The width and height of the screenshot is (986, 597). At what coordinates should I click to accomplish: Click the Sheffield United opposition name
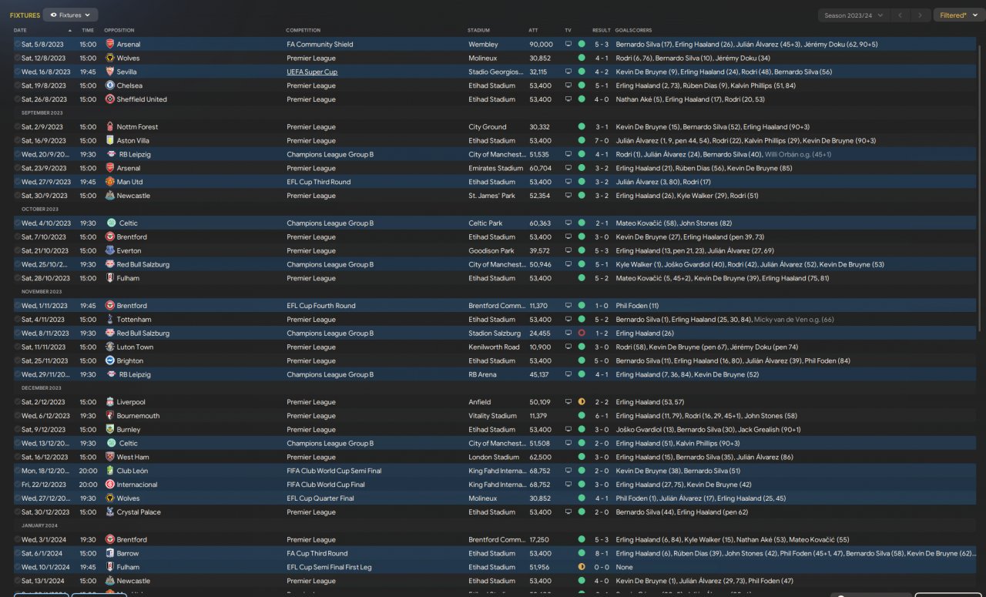point(142,99)
